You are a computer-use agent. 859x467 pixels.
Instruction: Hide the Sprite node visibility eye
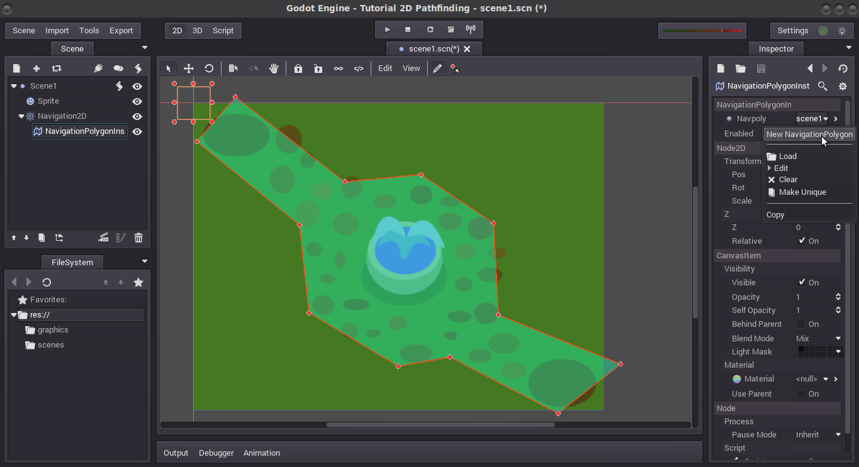[x=137, y=101]
